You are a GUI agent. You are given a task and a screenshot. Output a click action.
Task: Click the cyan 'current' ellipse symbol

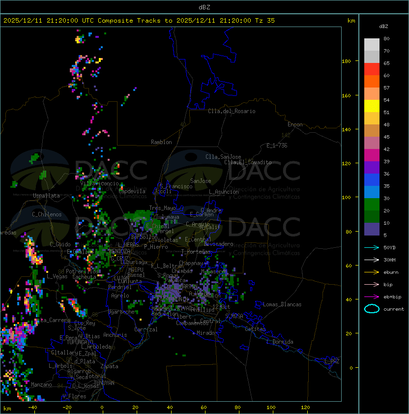372,309
